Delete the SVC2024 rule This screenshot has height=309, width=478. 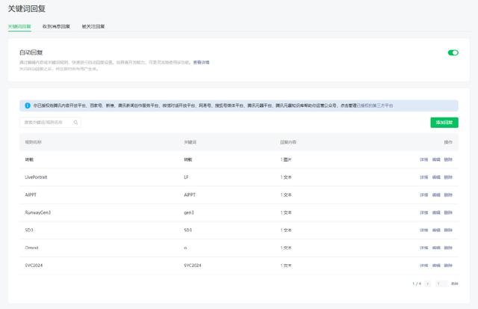[448, 265]
